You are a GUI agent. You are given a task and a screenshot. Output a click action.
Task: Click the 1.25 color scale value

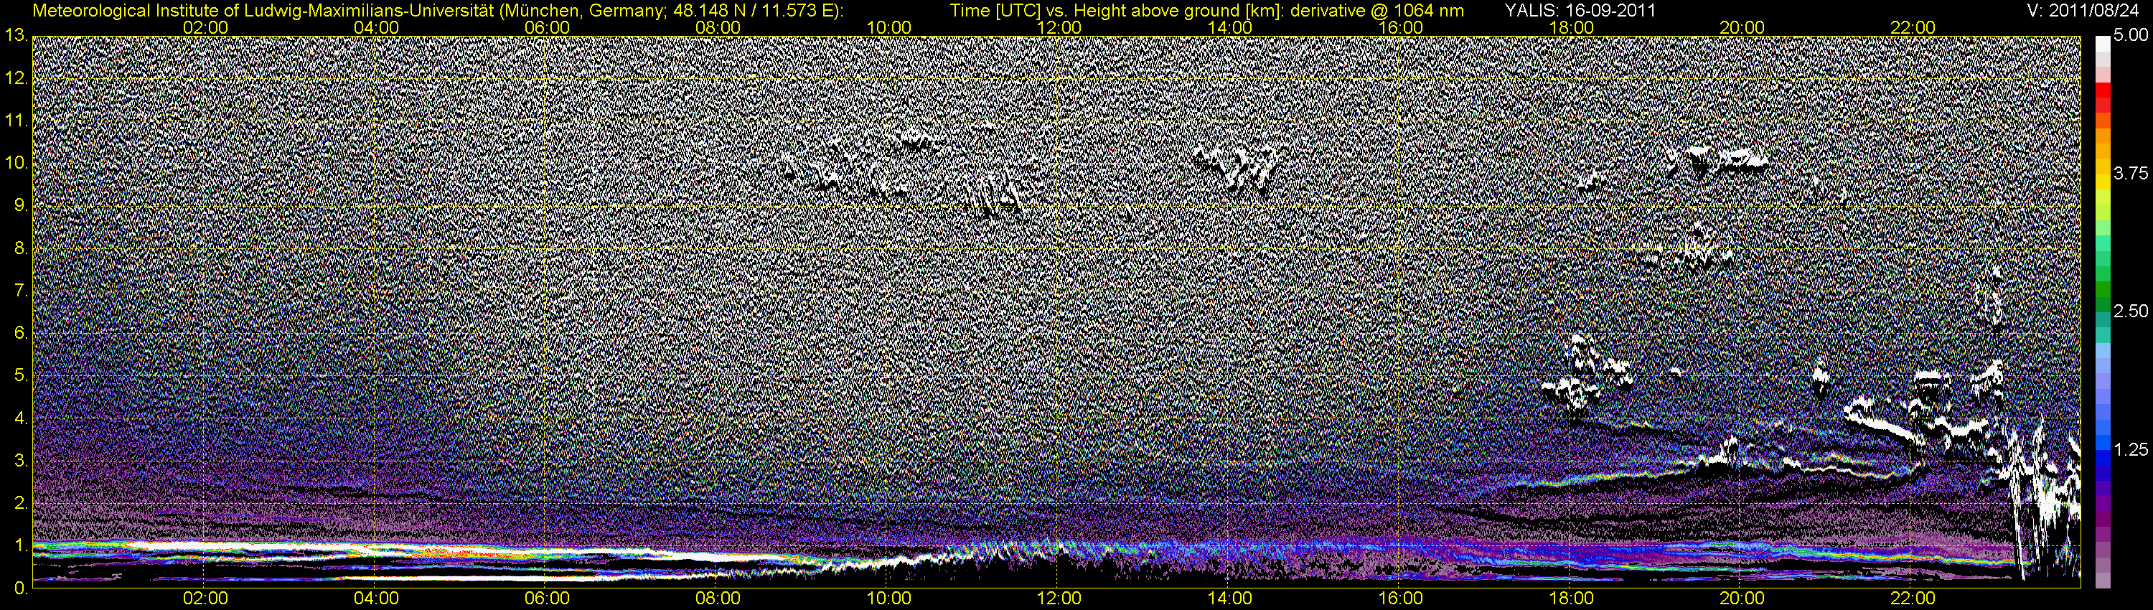click(2131, 449)
